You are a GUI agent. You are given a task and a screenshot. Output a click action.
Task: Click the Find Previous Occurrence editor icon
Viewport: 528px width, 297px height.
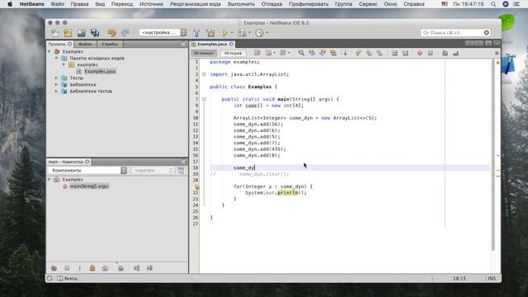click(x=312, y=53)
